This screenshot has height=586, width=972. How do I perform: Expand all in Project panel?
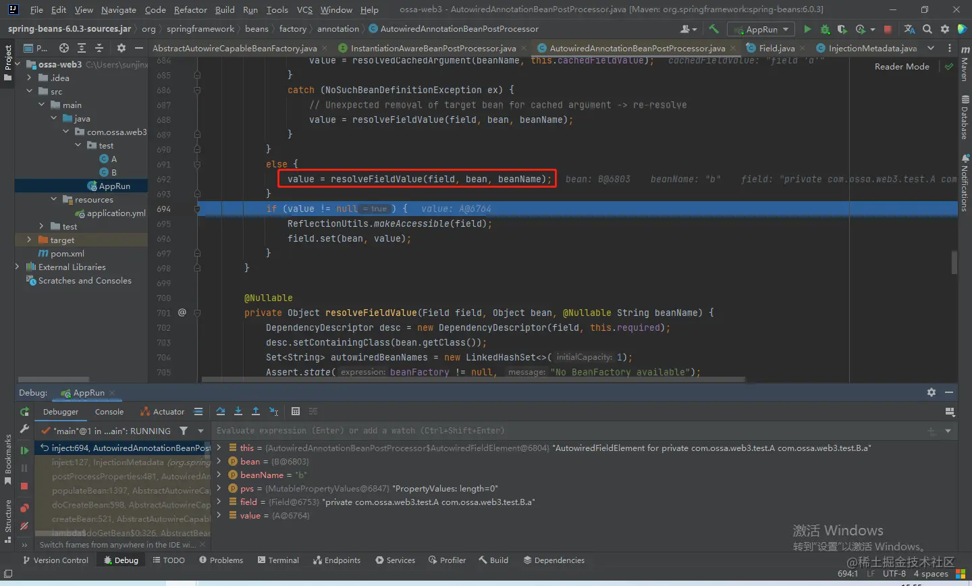pos(82,48)
